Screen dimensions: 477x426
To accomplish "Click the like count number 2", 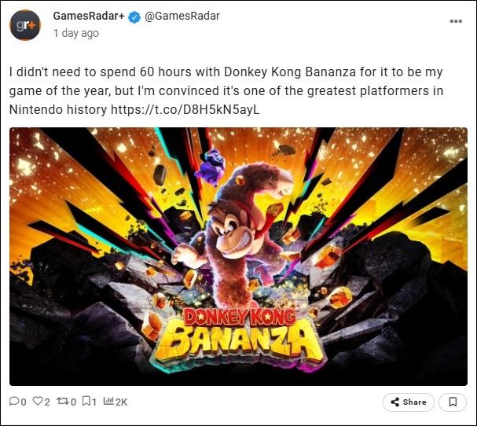I will (47, 402).
